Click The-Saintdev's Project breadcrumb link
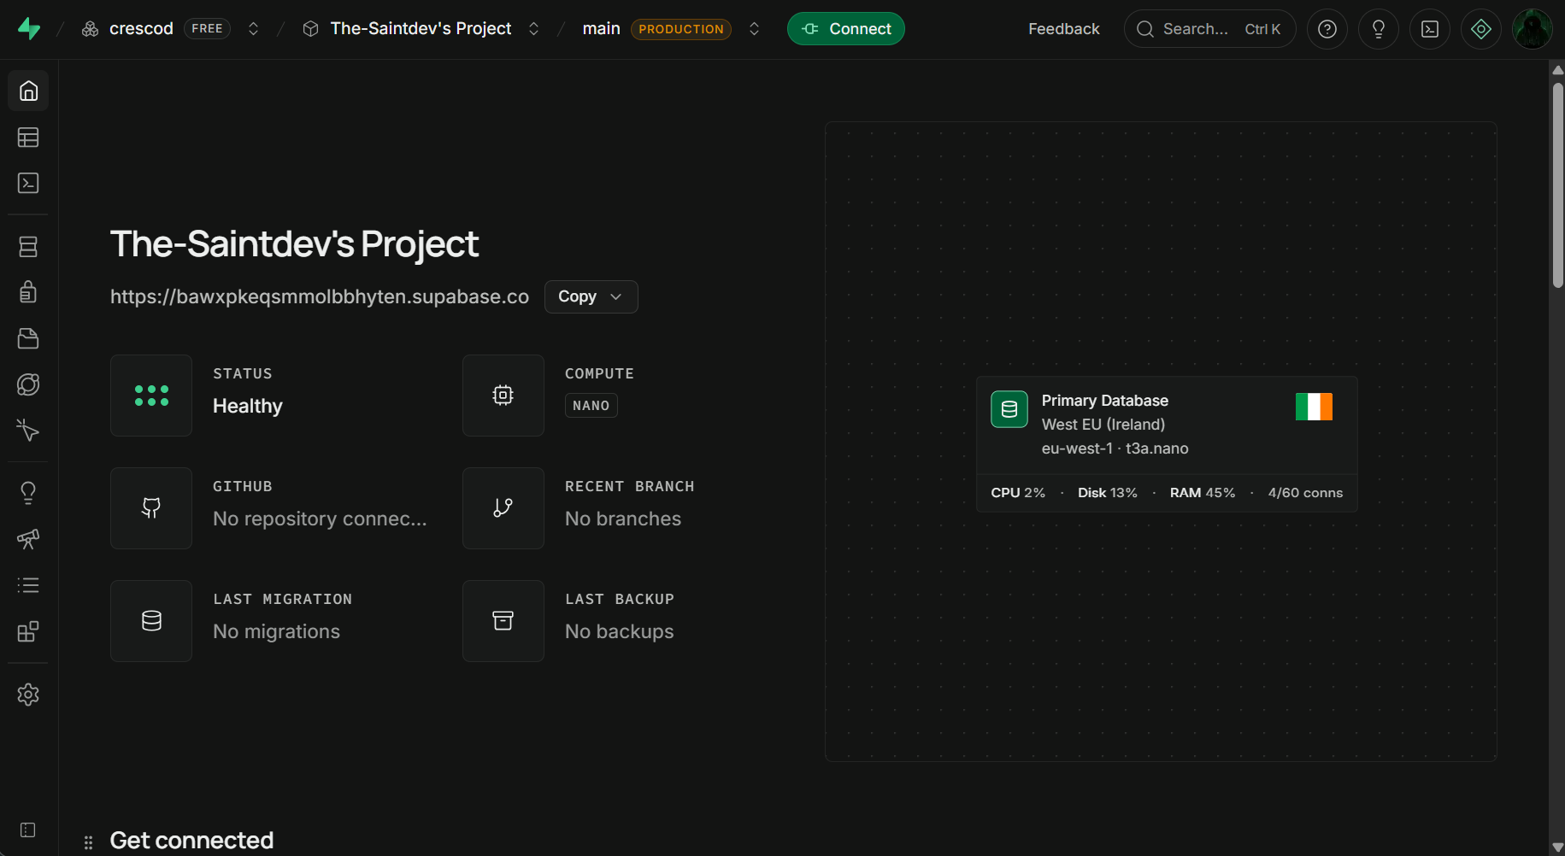 [x=408, y=29]
